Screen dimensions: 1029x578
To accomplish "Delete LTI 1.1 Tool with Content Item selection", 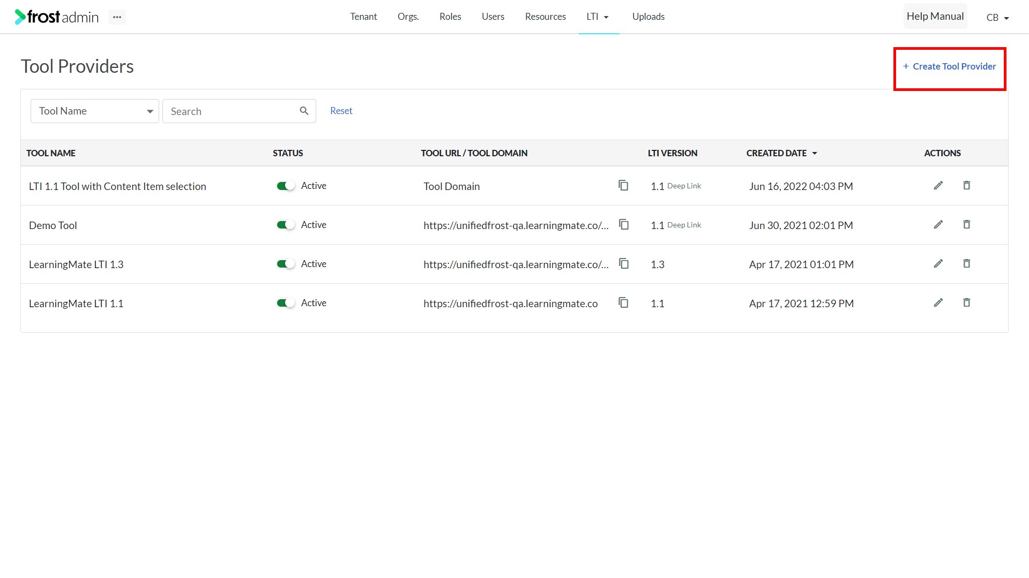I will pos(967,185).
